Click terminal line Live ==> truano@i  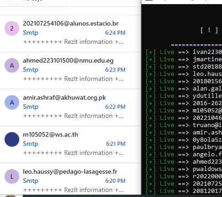(184, 125)
